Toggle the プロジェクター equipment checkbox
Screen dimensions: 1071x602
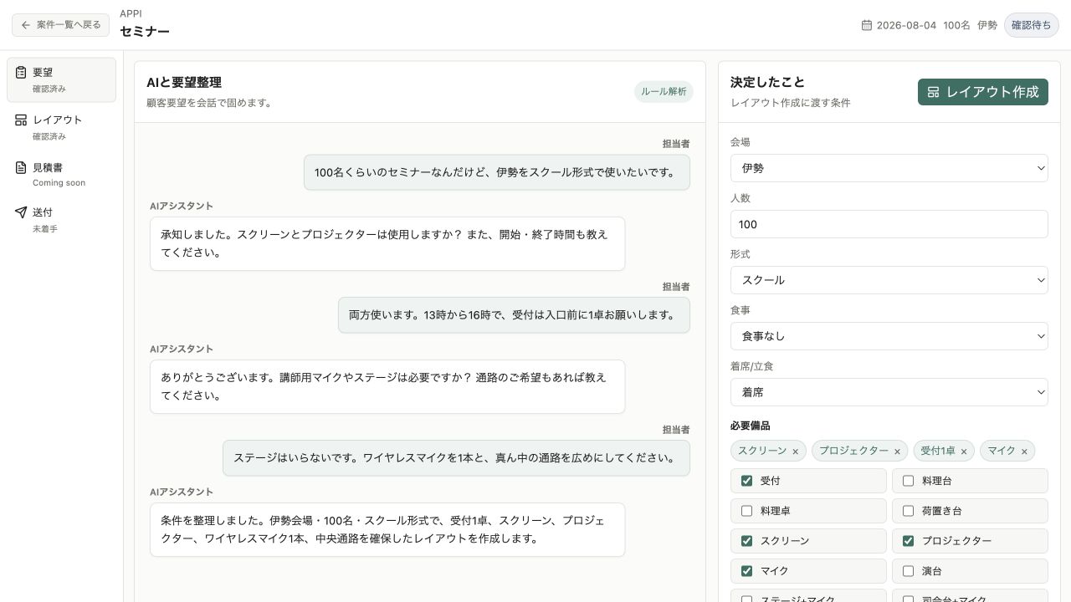[x=909, y=541]
